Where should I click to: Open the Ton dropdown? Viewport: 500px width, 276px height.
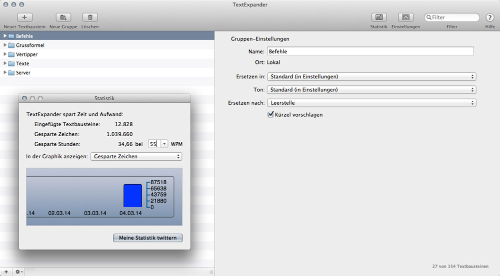371,90
